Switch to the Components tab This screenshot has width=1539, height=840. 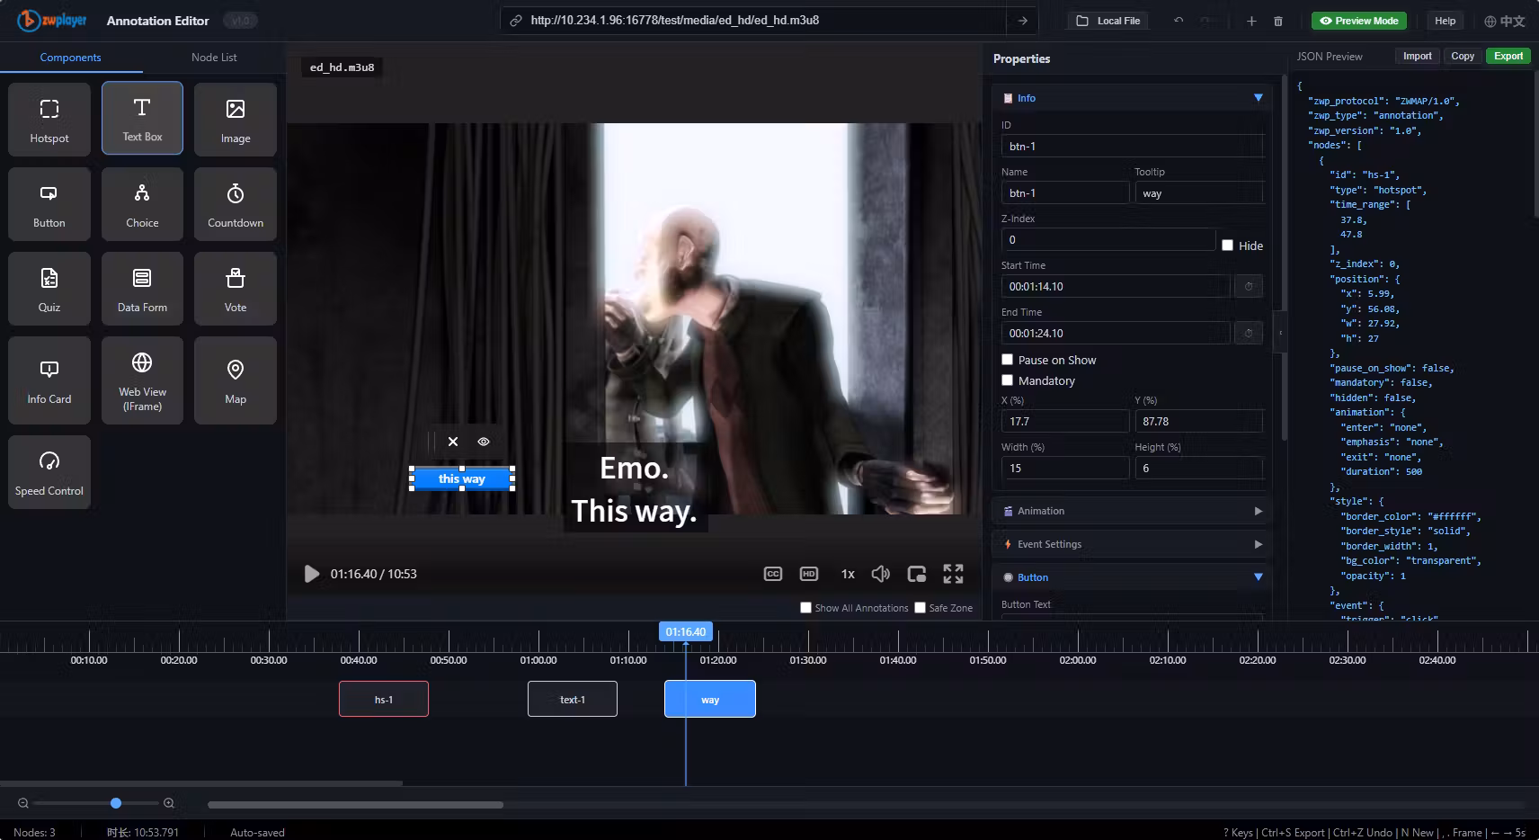pyautogui.click(x=71, y=58)
